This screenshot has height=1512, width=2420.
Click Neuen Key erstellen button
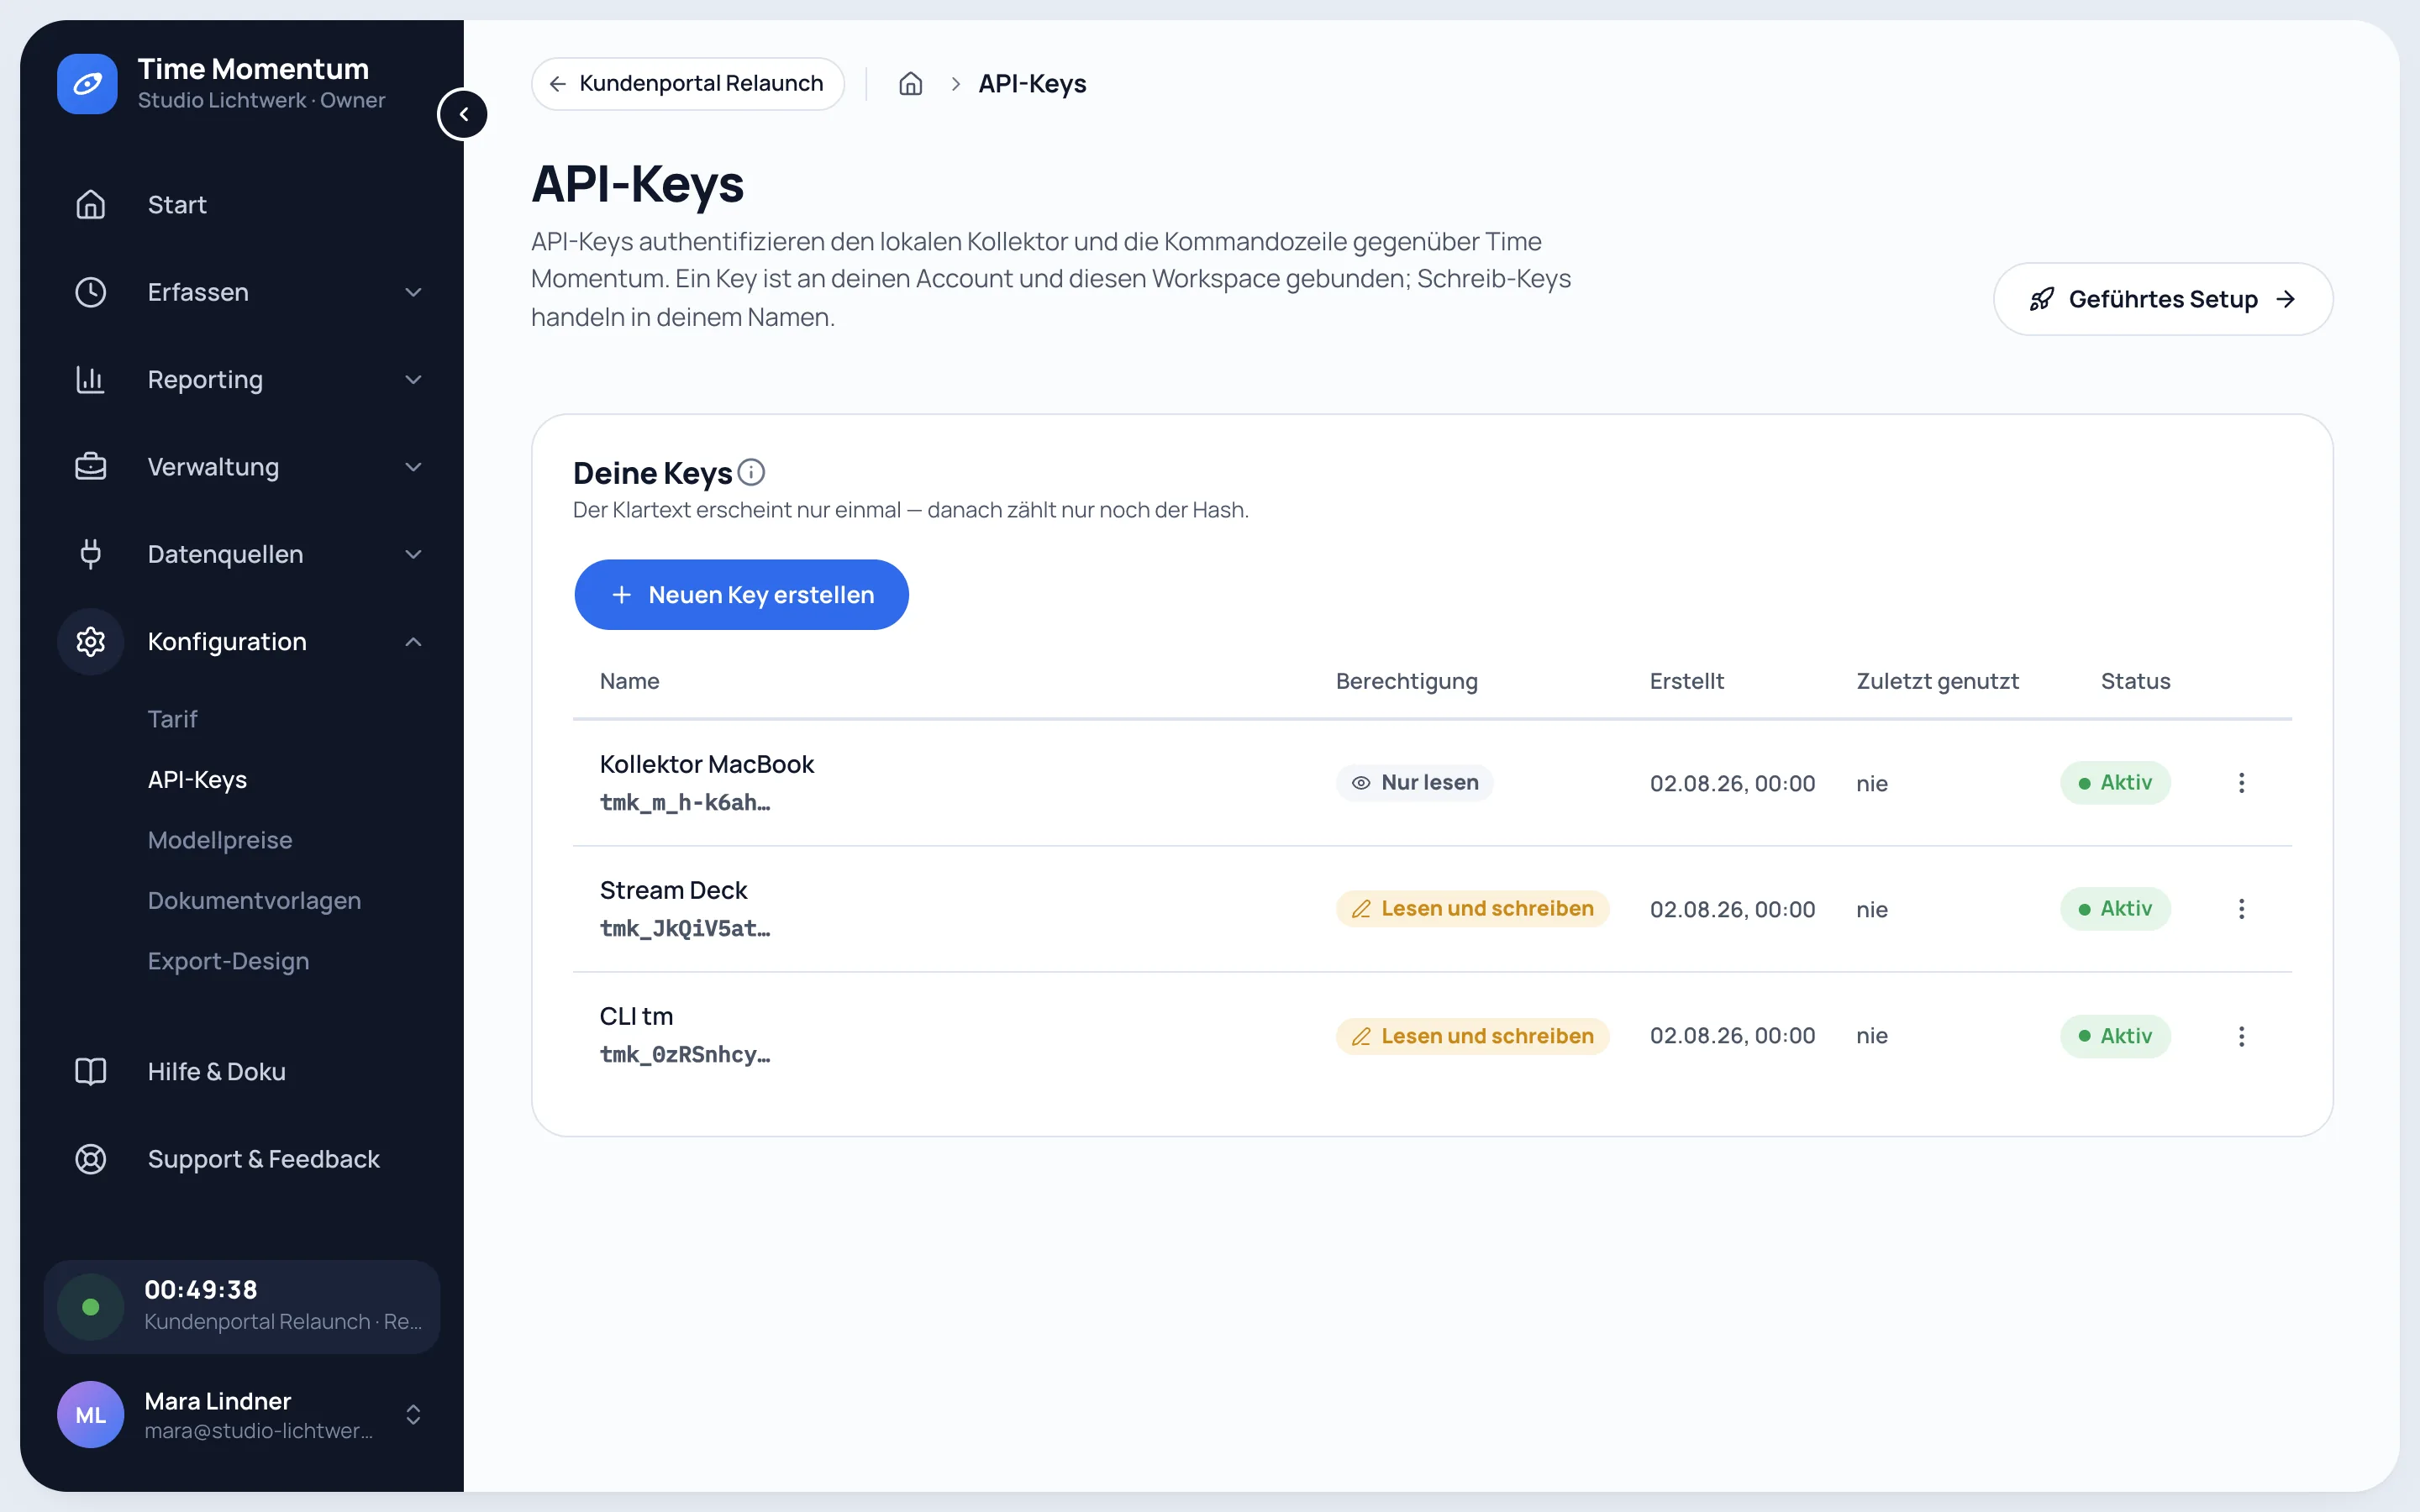pos(741,595)
